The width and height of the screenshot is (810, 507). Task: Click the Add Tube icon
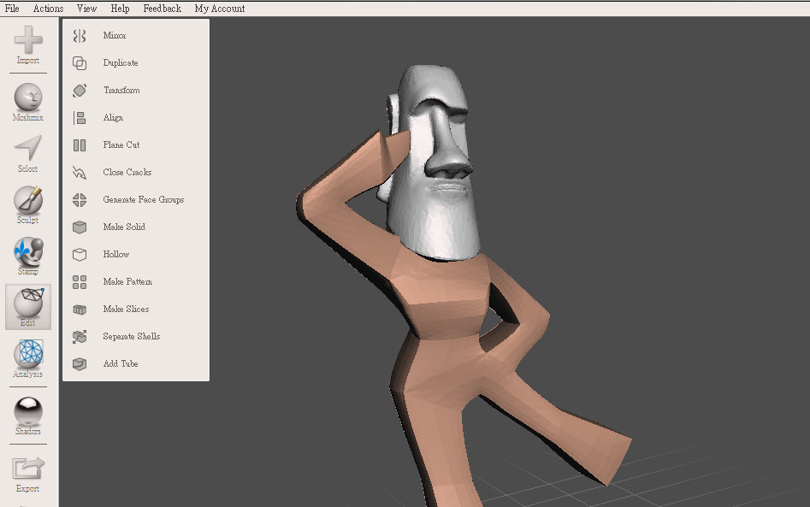pos(80,364)
